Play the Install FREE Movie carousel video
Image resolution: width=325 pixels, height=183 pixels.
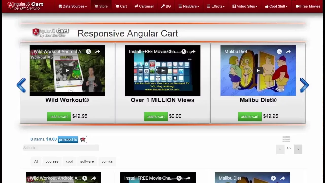pyautogui.click(x=163, y=71)
